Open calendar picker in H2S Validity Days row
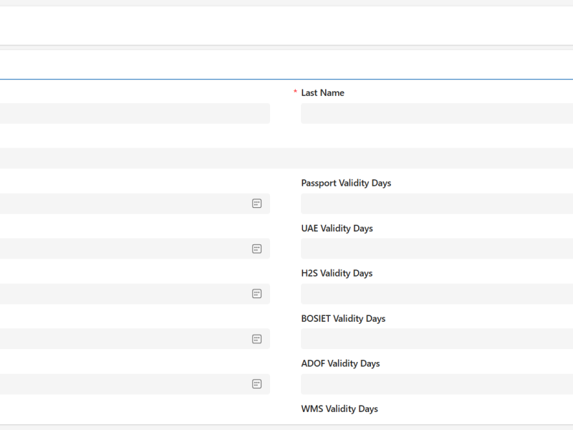The height and width of the screenshot is (430, 573). (x=257, y=294)
